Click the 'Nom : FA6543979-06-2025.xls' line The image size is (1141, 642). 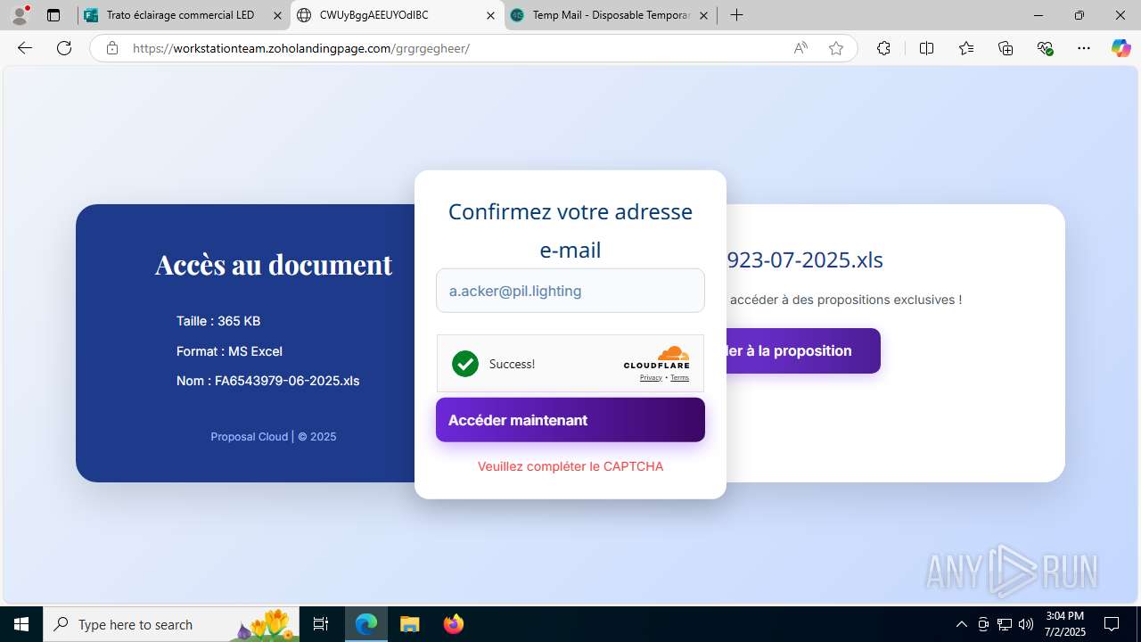point(267,381)
